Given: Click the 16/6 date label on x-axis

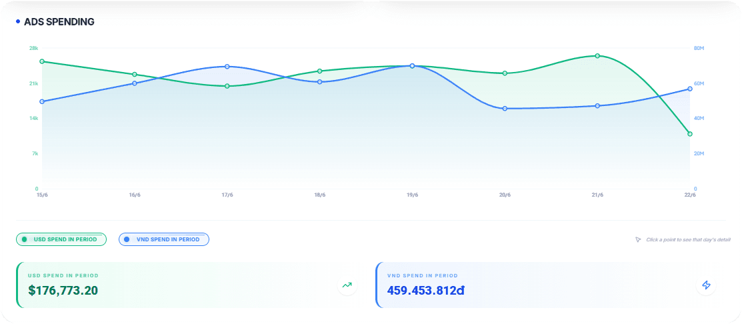Looking at the screenshot, I should tap(135, 195).
